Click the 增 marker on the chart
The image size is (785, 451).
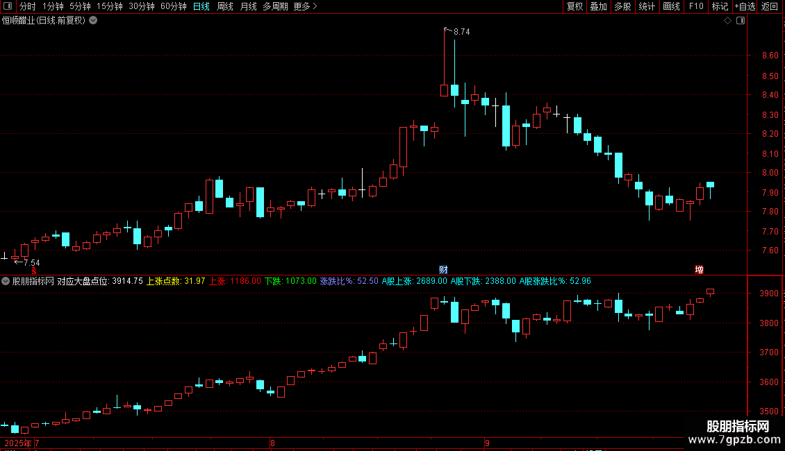click(700, 269)
